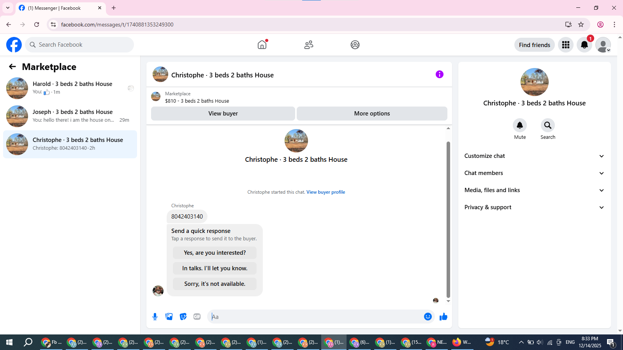The height and width of the screenshot is (350, 623).
Task: Click the Find friends button
Action: pos(535,45)
